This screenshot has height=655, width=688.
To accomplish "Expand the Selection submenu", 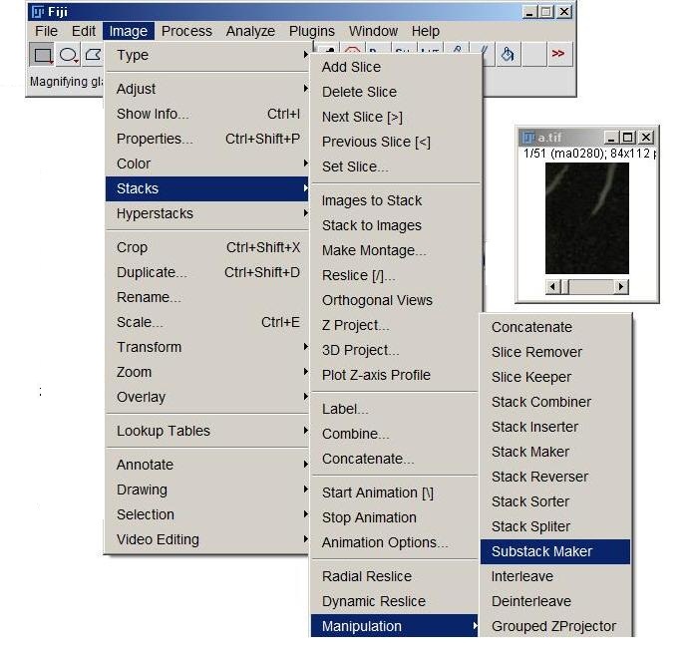I will 207,514.
